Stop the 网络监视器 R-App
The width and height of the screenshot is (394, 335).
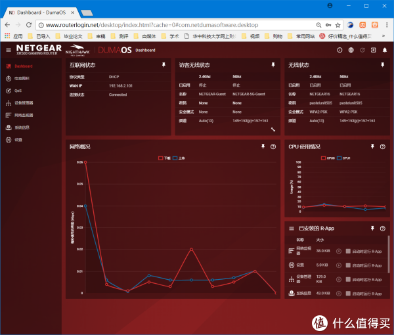339,251
